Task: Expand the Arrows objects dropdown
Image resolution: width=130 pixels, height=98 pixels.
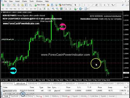Action: coord(115,5)
